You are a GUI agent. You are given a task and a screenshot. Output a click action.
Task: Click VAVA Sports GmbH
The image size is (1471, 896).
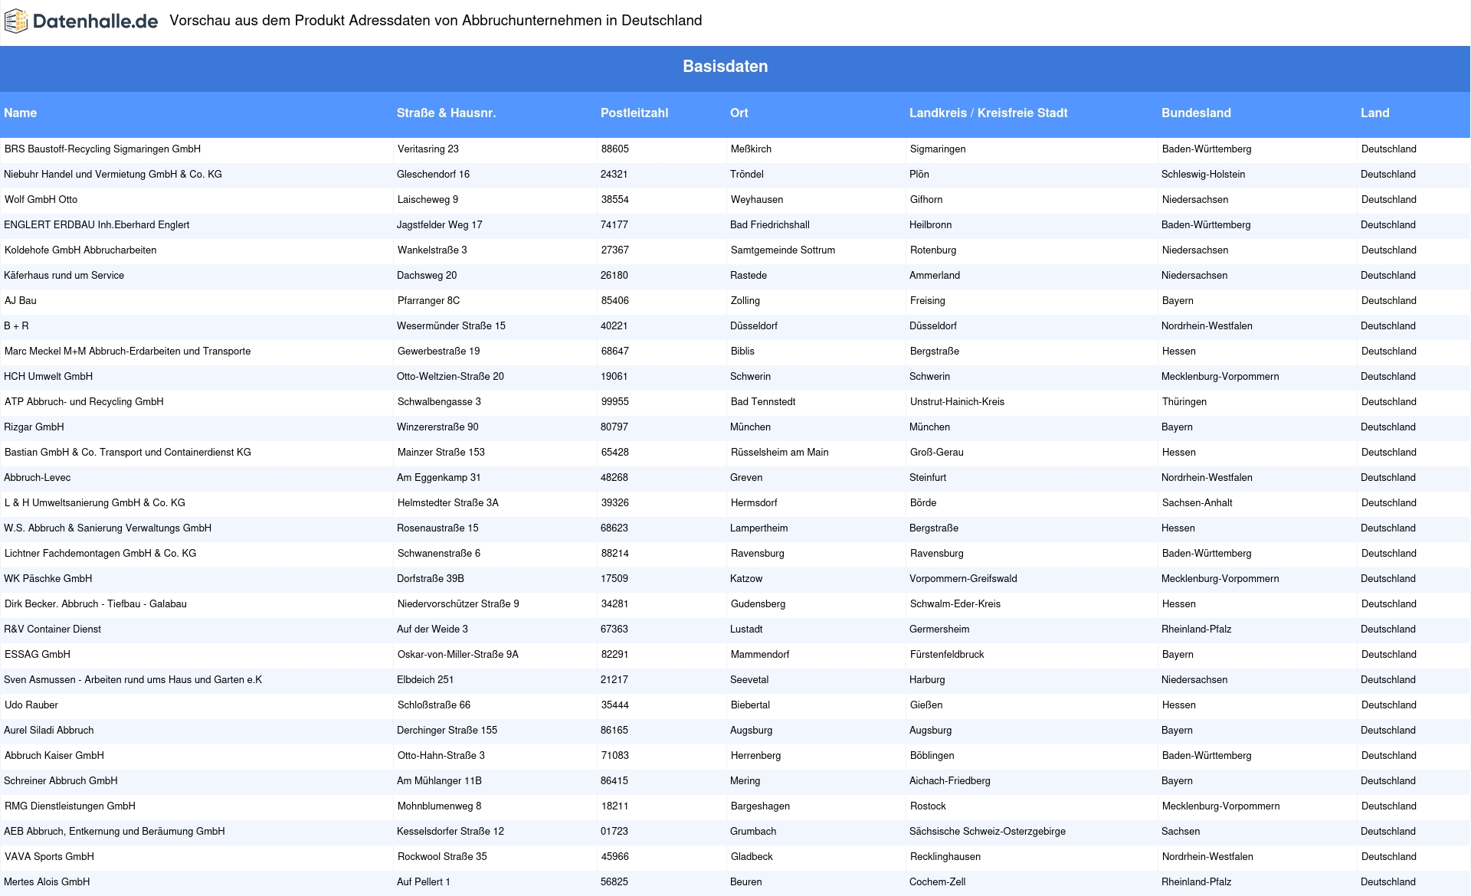coord(50,857)
